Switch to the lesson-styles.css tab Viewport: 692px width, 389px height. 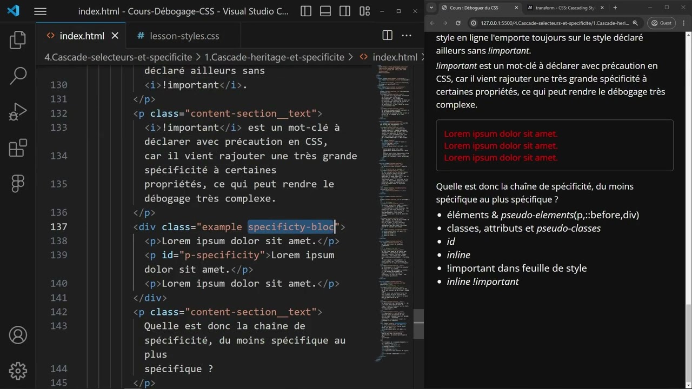(184, 36)
